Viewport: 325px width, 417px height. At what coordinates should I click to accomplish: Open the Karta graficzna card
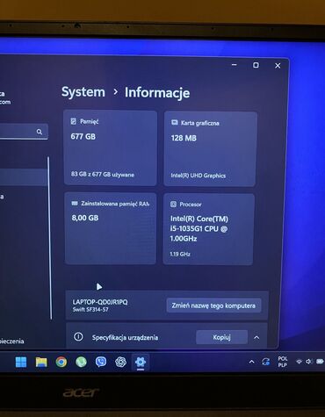pyautogui.click(x=211, y=148)
